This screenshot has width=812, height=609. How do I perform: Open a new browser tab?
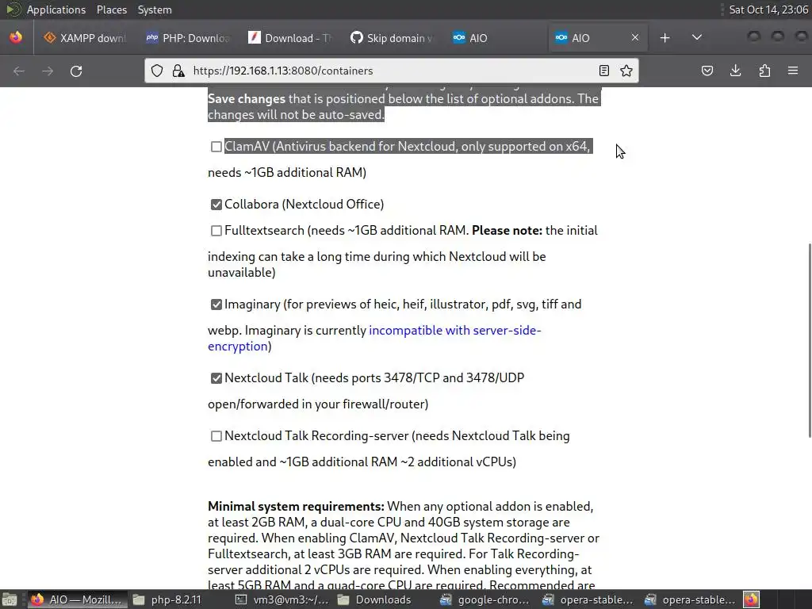tap(665, 38)
